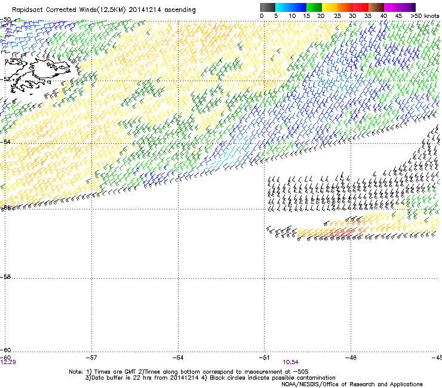Click the longitude label '-48' on bottom axis
The image size is (442, 388).
click(351, 358)
